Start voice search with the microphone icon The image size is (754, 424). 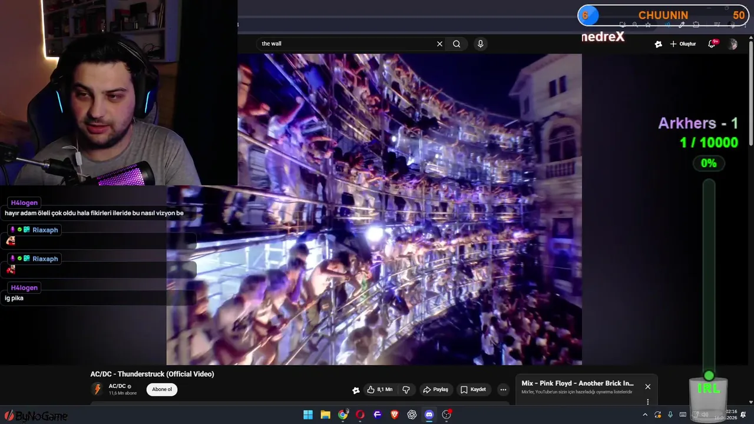point(481,44)
